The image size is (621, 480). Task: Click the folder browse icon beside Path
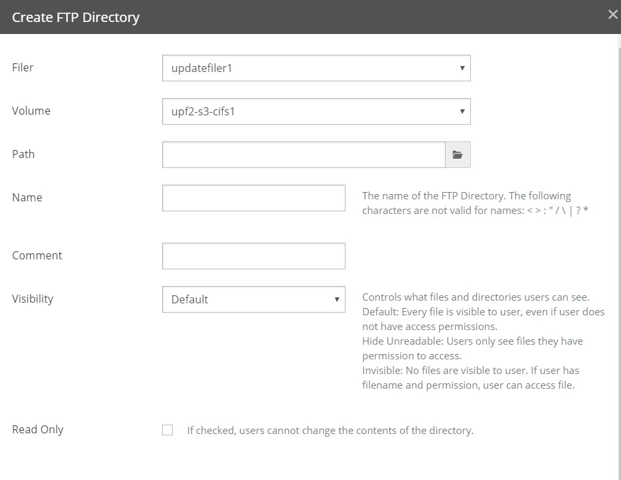click(458, 155)
